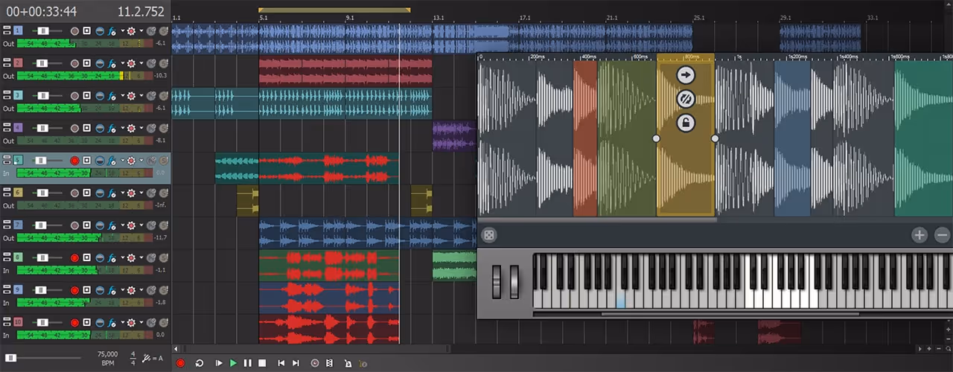The width and height of the screenshot is (953, 372).
Task: Click the fx icon on track 9
Action: (110, 289)
